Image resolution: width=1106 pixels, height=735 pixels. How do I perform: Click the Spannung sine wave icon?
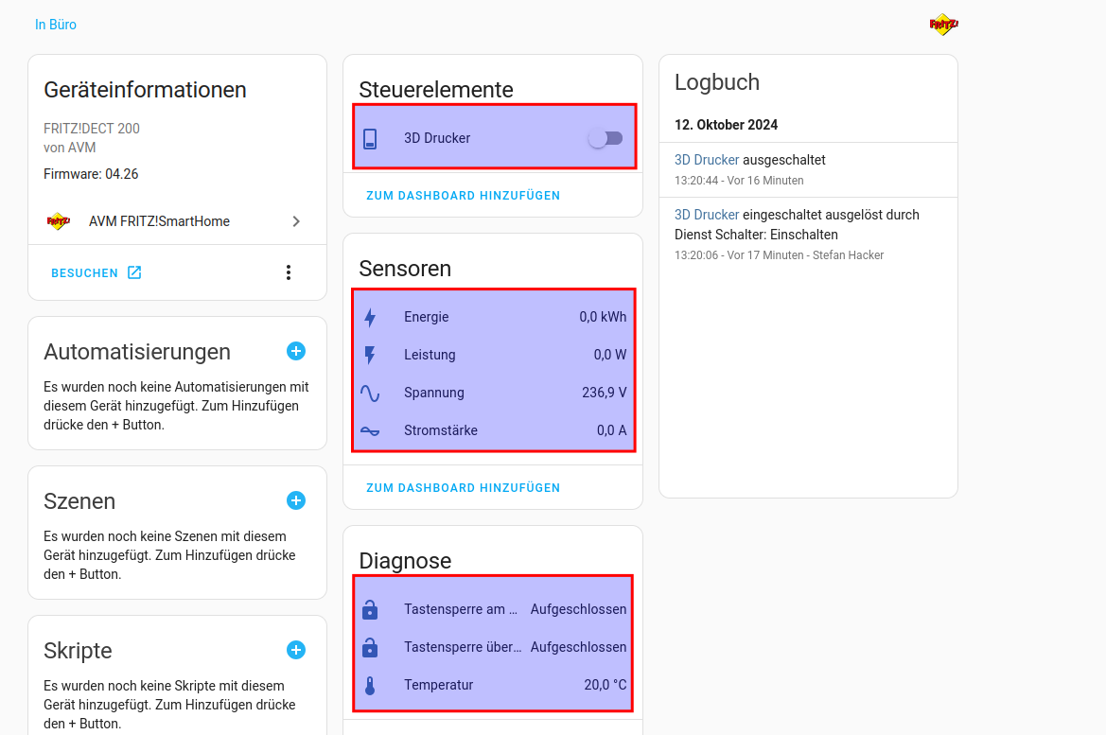[x=370, y=394]
